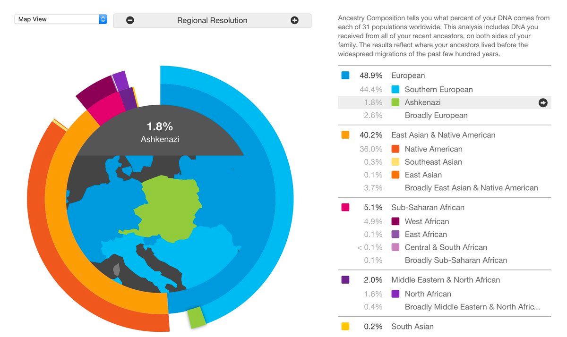Click the purple Middle Eastern & North African swatch

coord(345,280)
